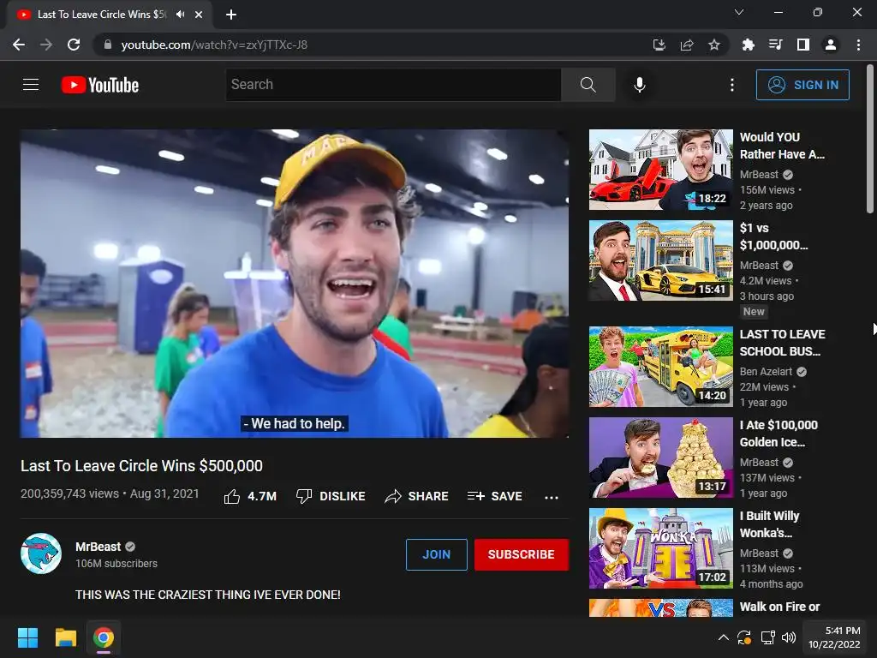Like the video with thumbs-up 4.7M
Screen dimensions: 877x658
tap(250, 496)
